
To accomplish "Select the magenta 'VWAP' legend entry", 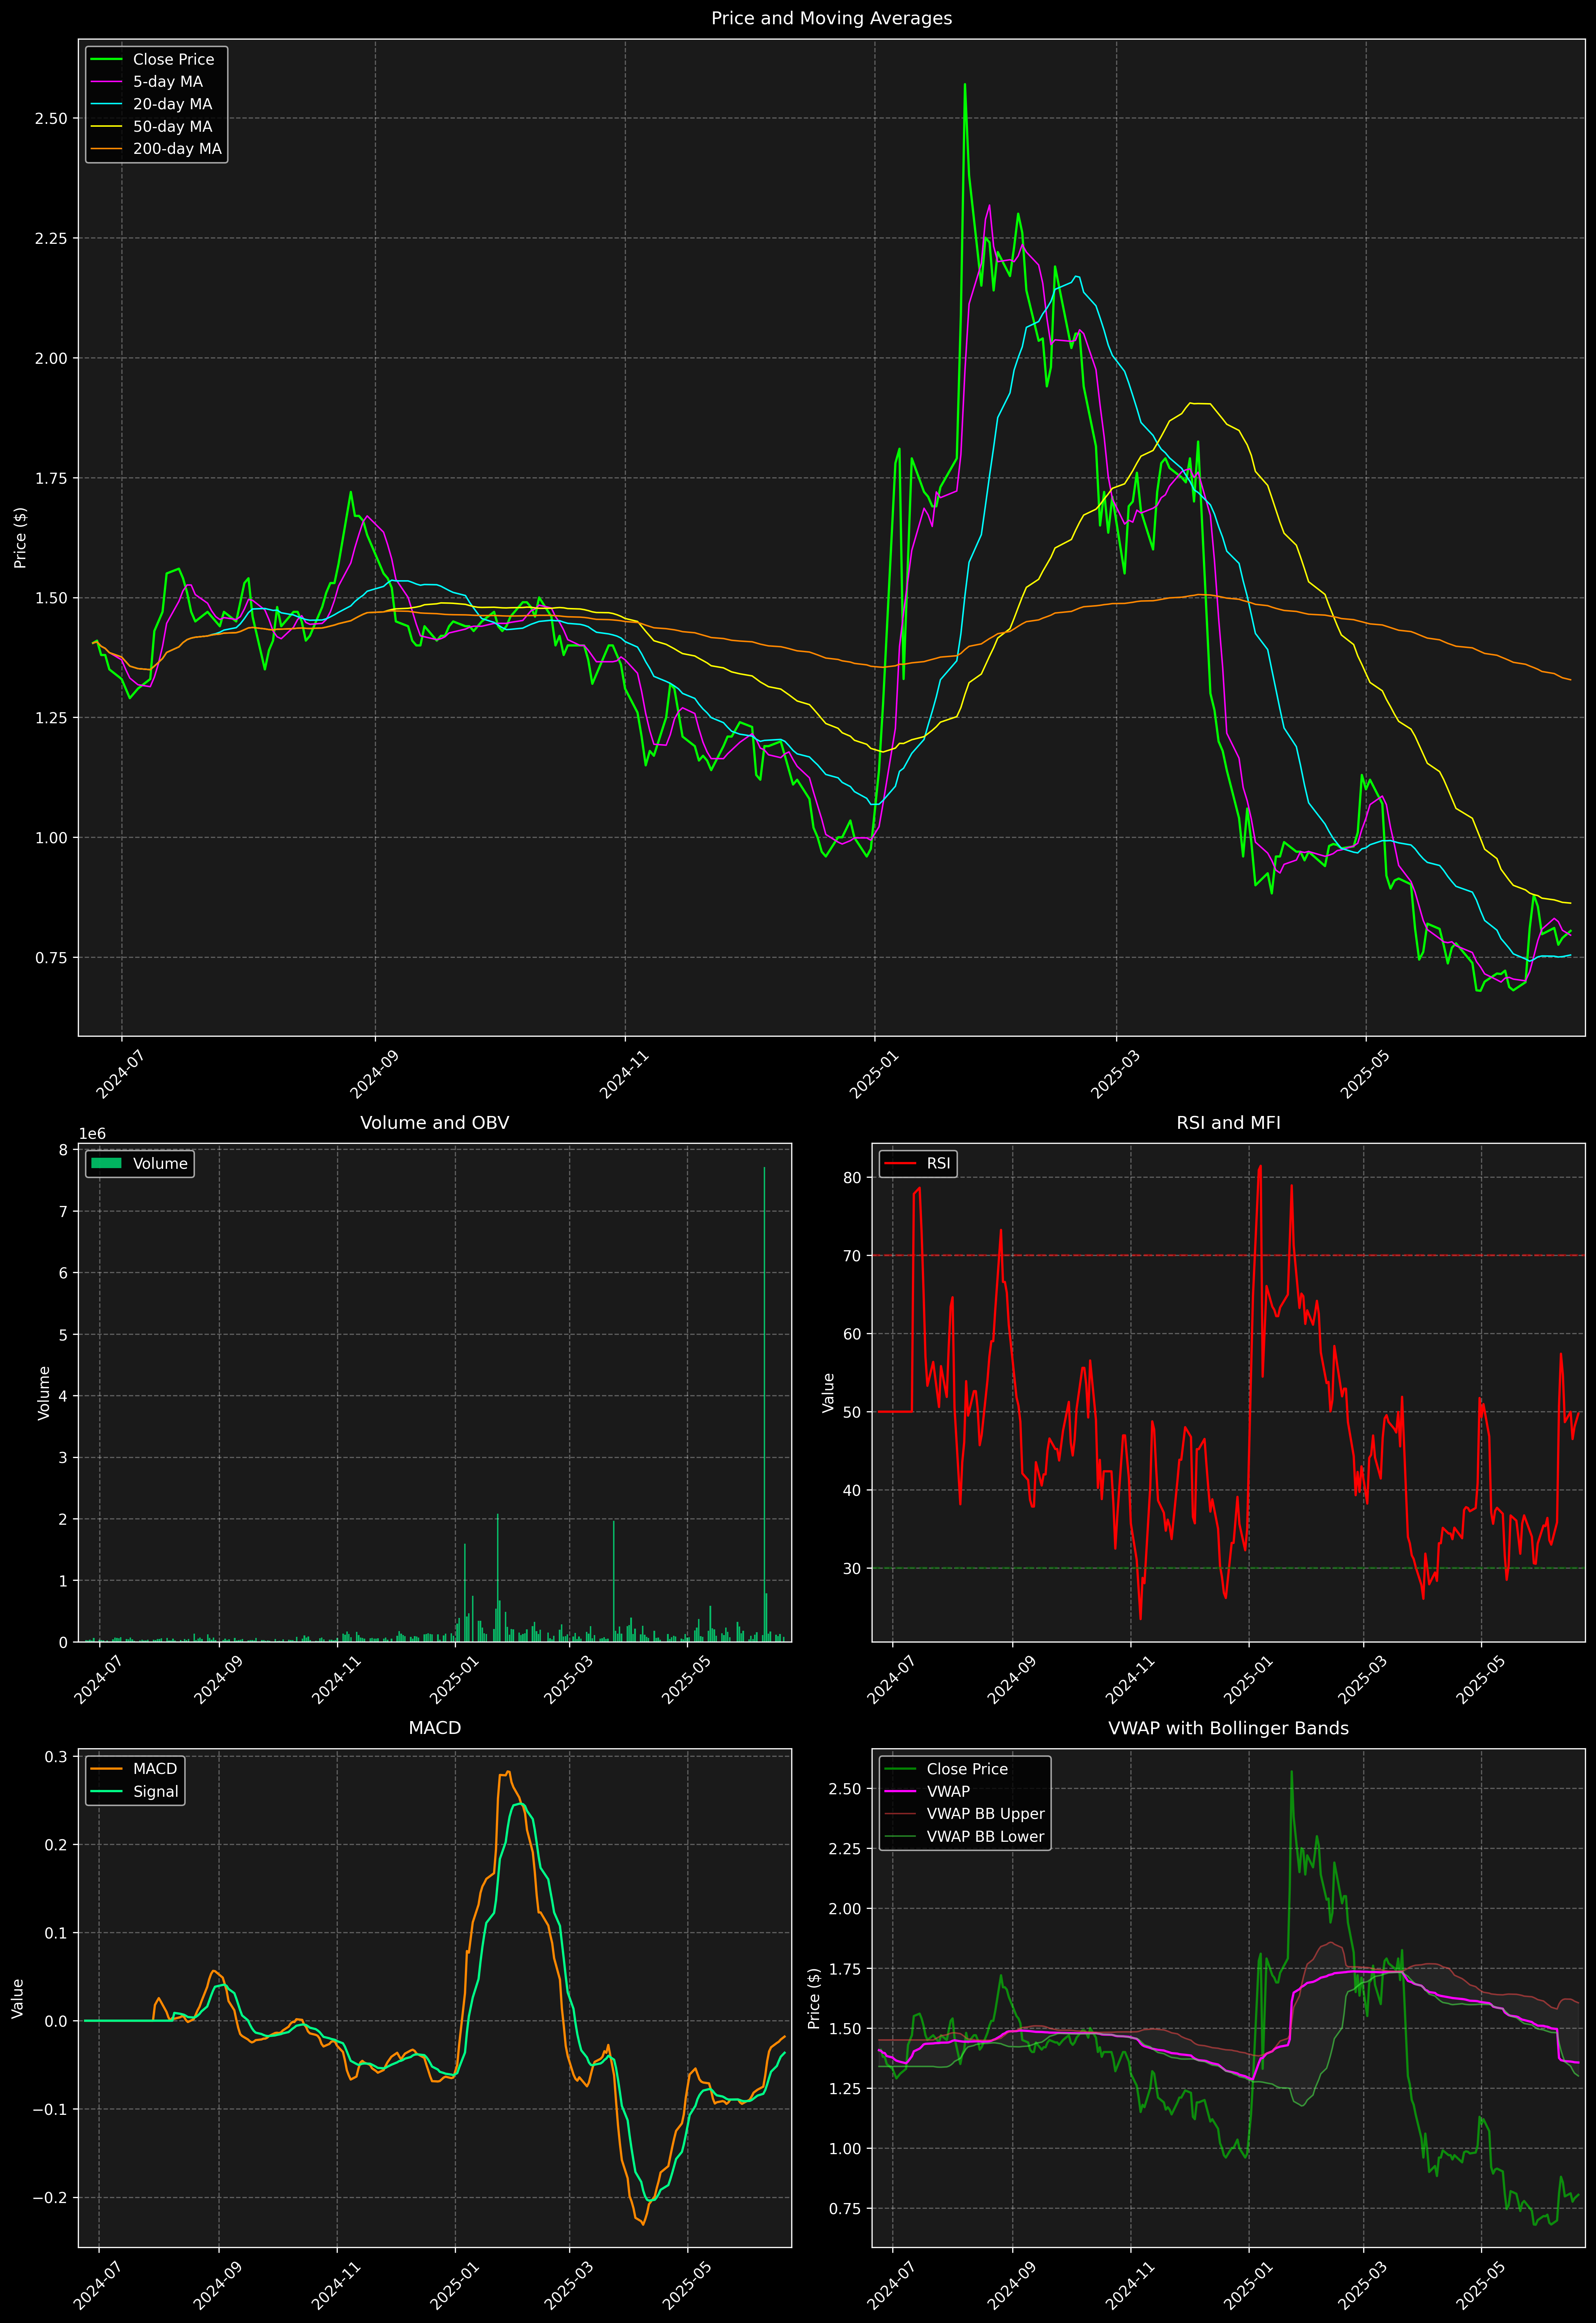I will coord(948,1791).
